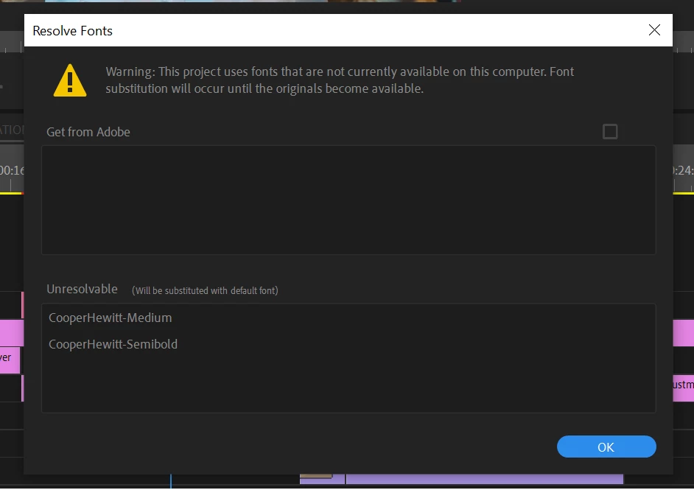Tick the Get from Adobe checkbox
Screen dimensions: 694x490
610,131
